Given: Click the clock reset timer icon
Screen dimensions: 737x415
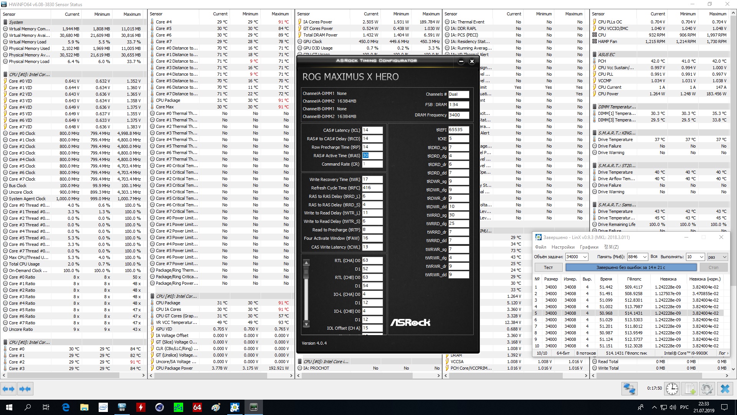Looking at the screenshot, I should coord(672,389).
